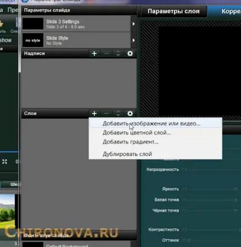Screen dimensions: 241x247
Task: Add a new caption in Надписи panel
Action: (94, 54)
